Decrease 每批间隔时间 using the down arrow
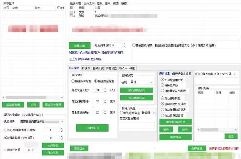This screenshot has height=159, width=241. (105, 102)
